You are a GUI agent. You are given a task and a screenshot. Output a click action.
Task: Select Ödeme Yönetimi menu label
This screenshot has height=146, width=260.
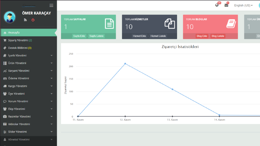19,78
